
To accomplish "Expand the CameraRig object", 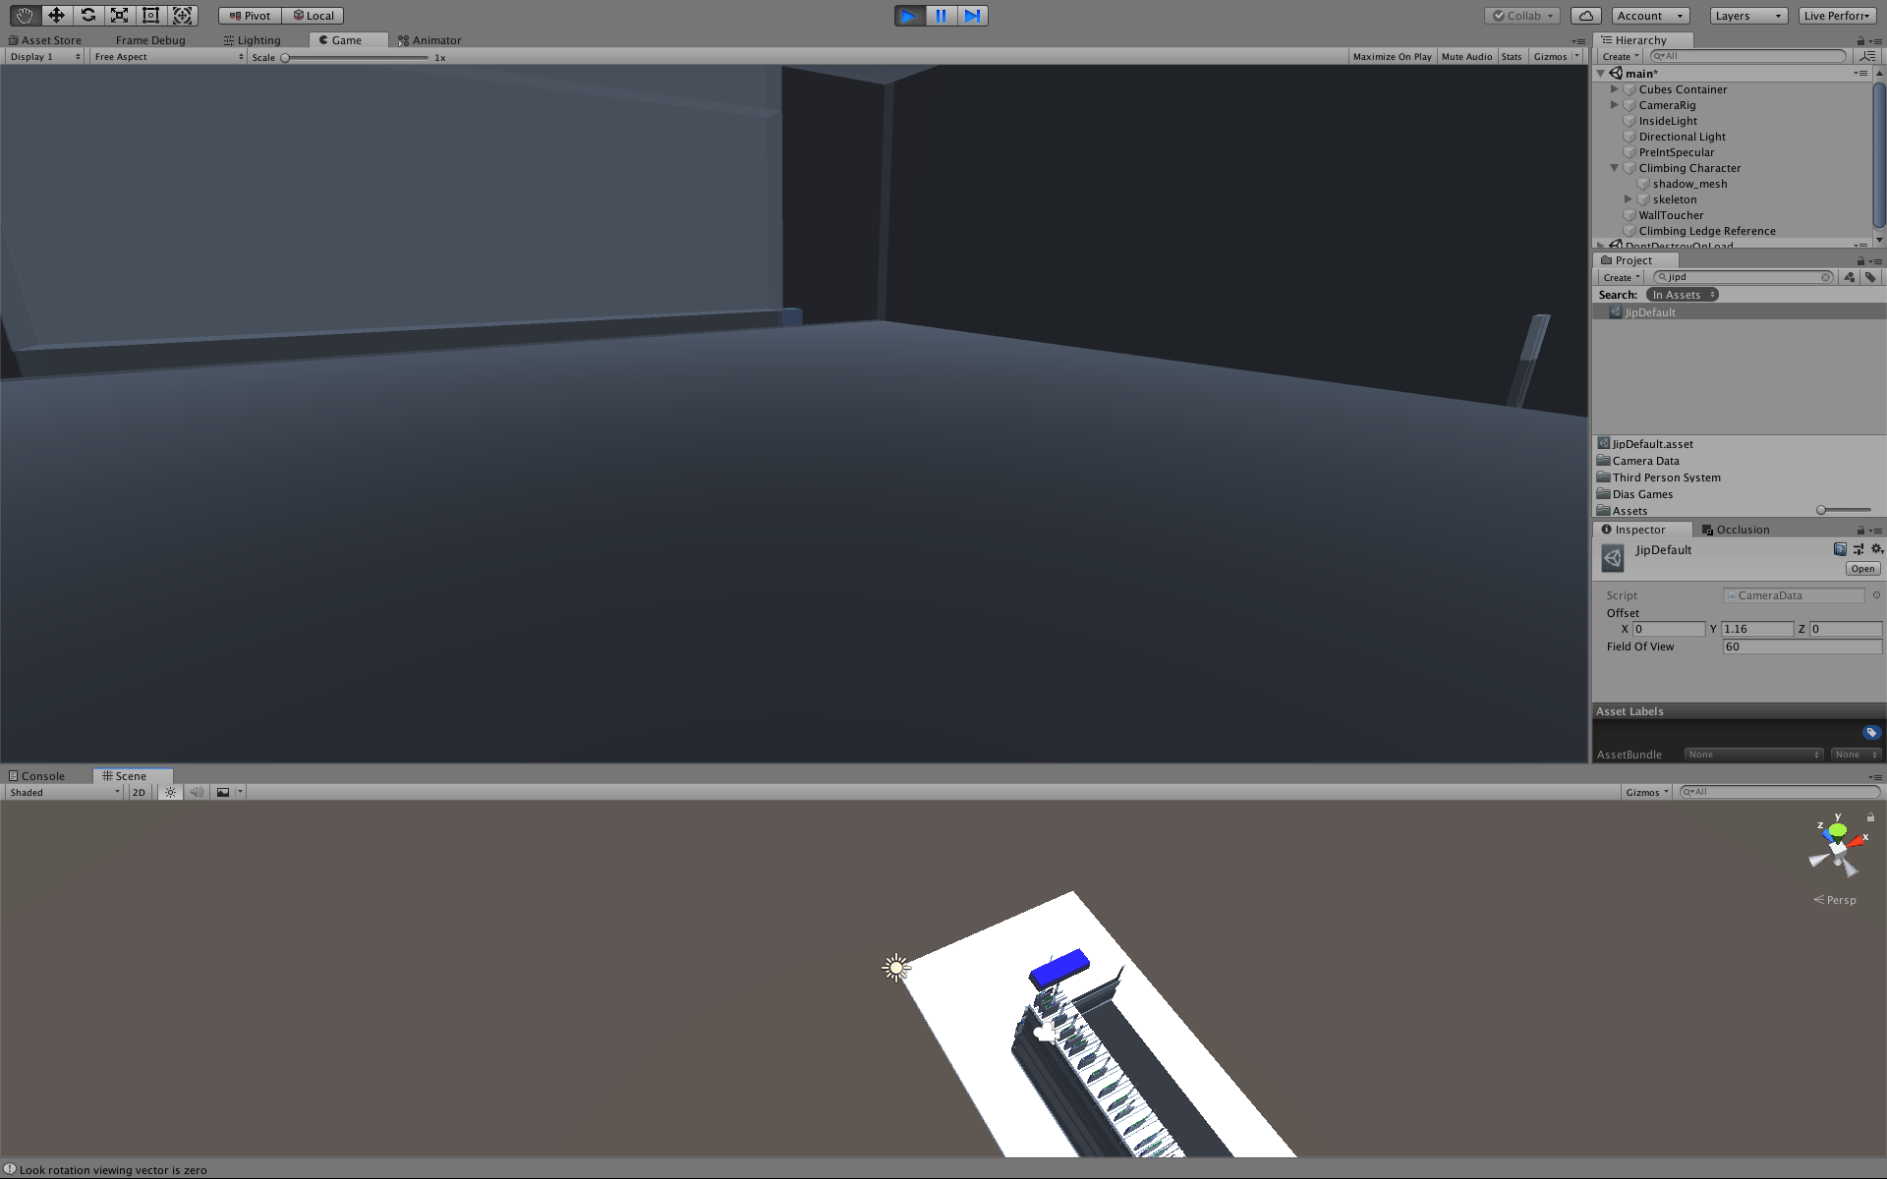I will (1614, 105).
